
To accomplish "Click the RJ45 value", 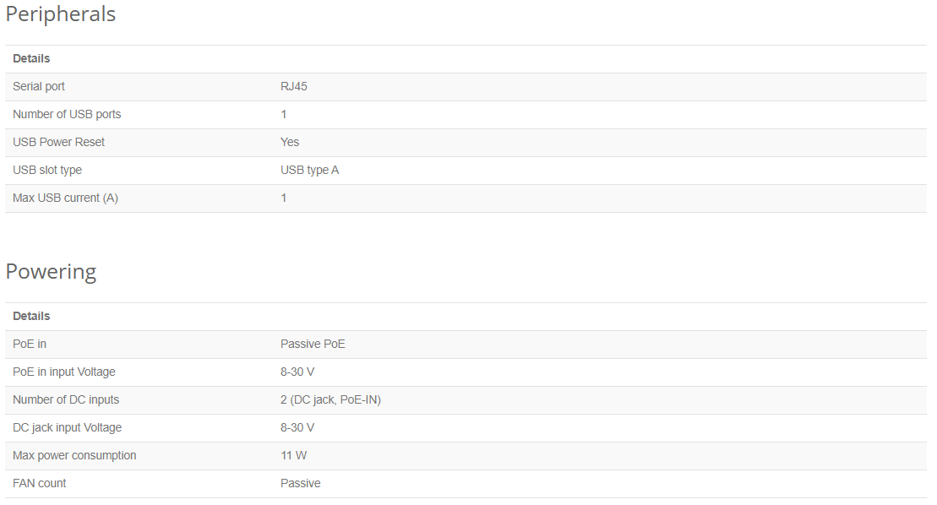I will click(x=293, y=86).
